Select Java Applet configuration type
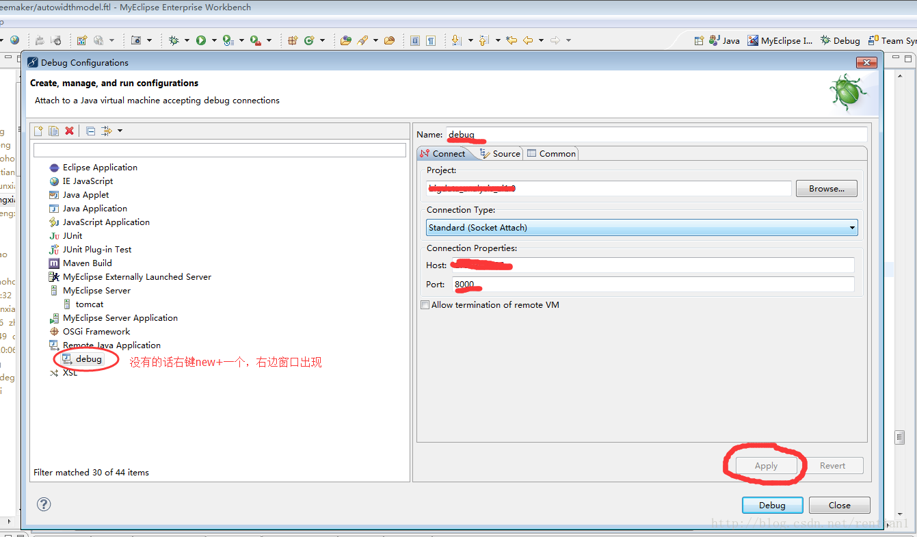This screenshot has width=917, height=537. click(79, 195)
